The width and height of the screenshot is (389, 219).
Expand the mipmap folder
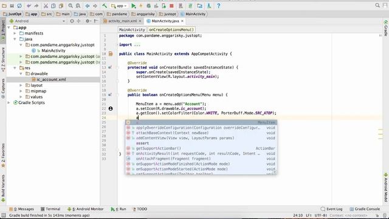(x=21, y=91)
